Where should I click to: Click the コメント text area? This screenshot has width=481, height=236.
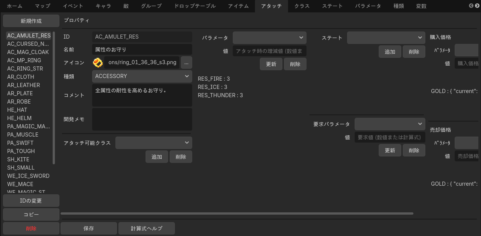click(142, 95)
